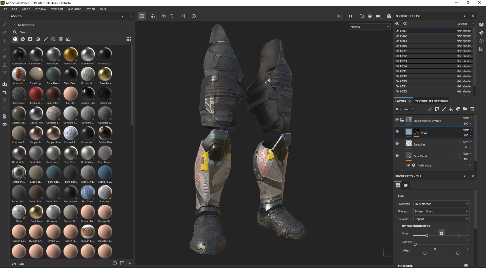Open the Edit menu

click(x=15, y=9)
